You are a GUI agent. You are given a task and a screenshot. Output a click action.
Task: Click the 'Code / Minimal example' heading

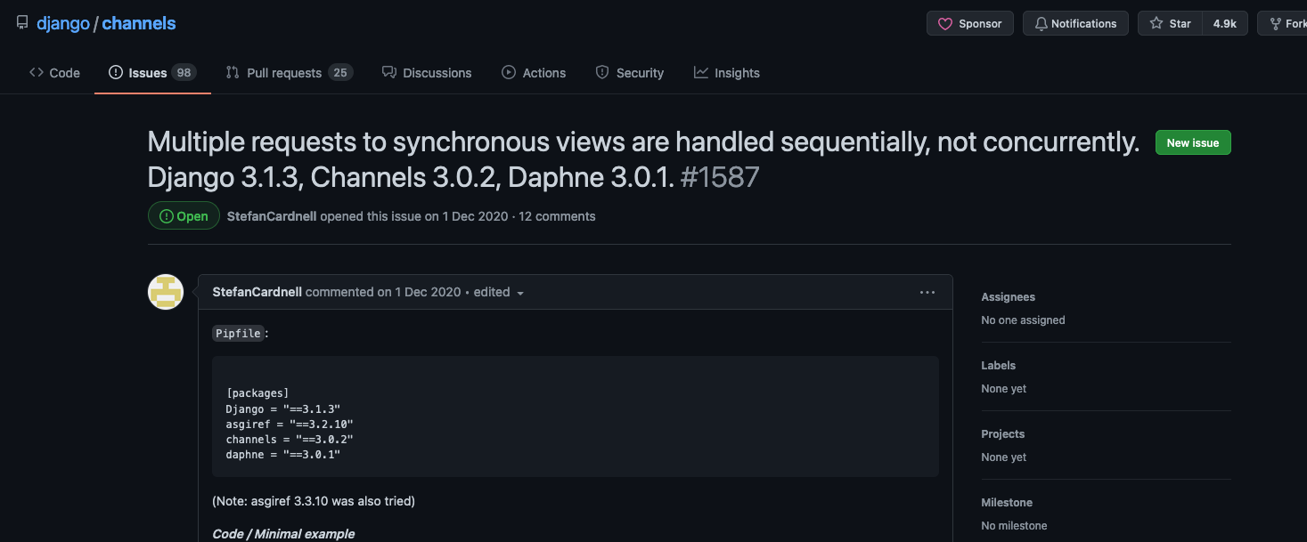click(283, 534)
